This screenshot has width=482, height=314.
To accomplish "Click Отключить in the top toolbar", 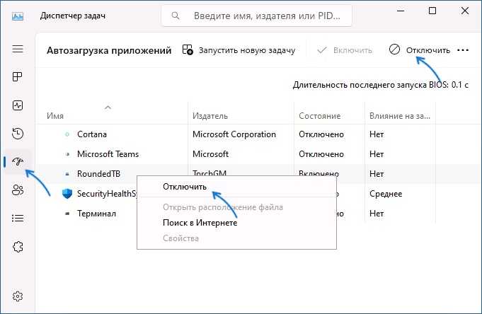I will pos(419,50).
